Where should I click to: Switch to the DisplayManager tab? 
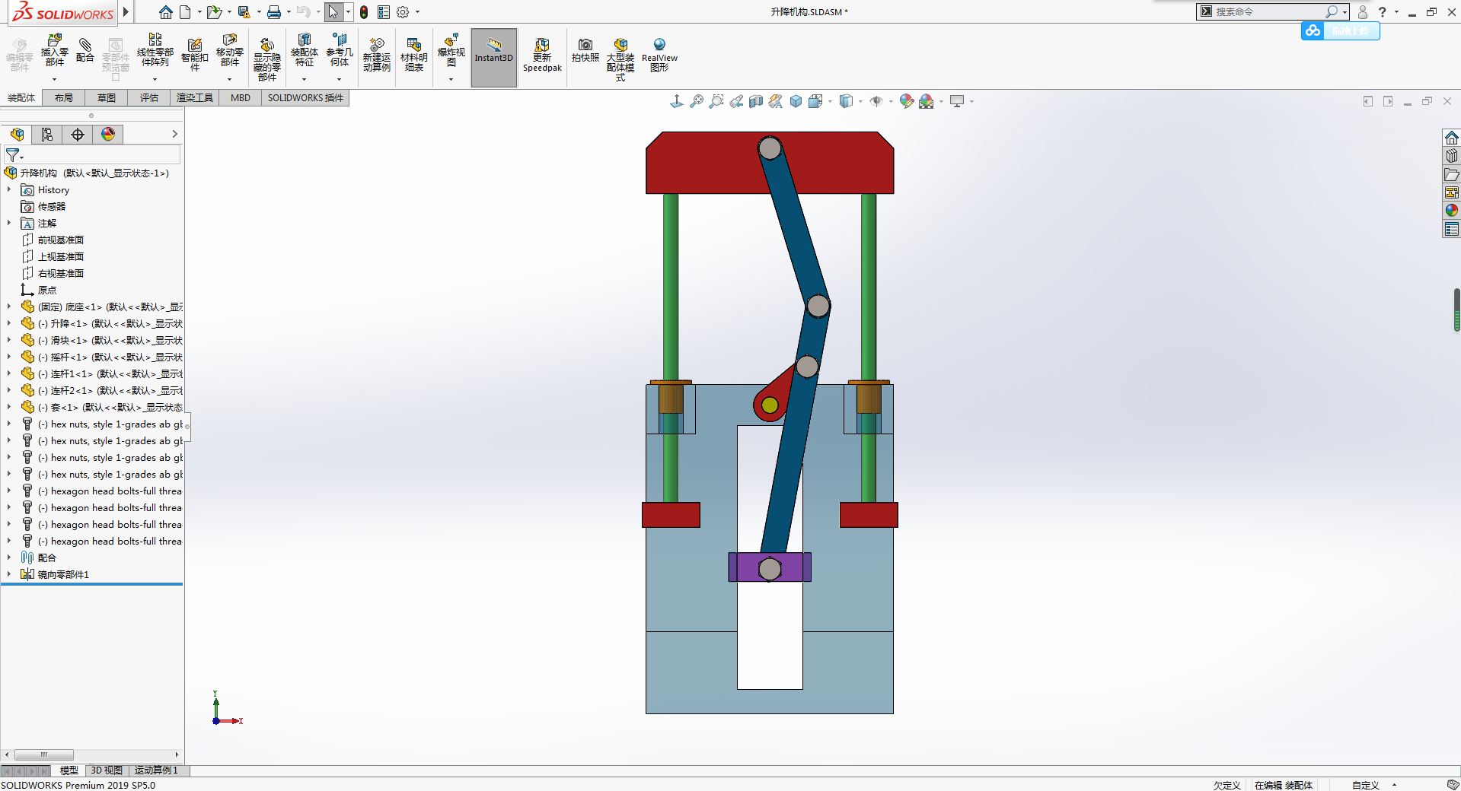(108, 135)
